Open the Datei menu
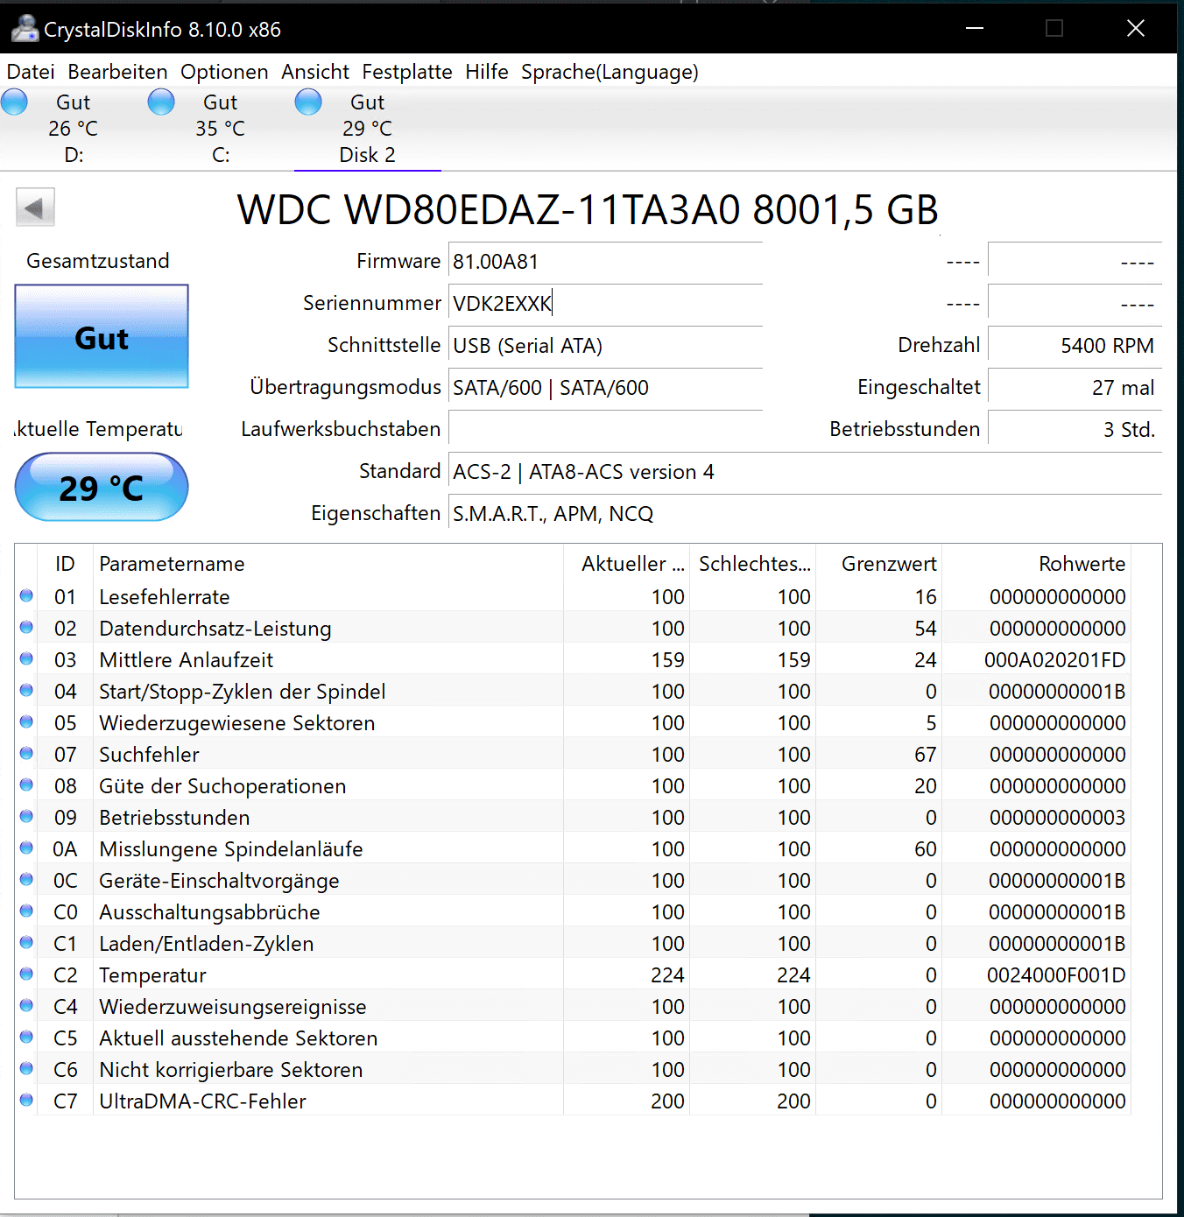Viewport: 1184px width, 1217px height. point(31,72)
